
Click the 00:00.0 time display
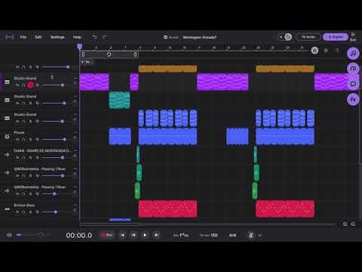79,235
